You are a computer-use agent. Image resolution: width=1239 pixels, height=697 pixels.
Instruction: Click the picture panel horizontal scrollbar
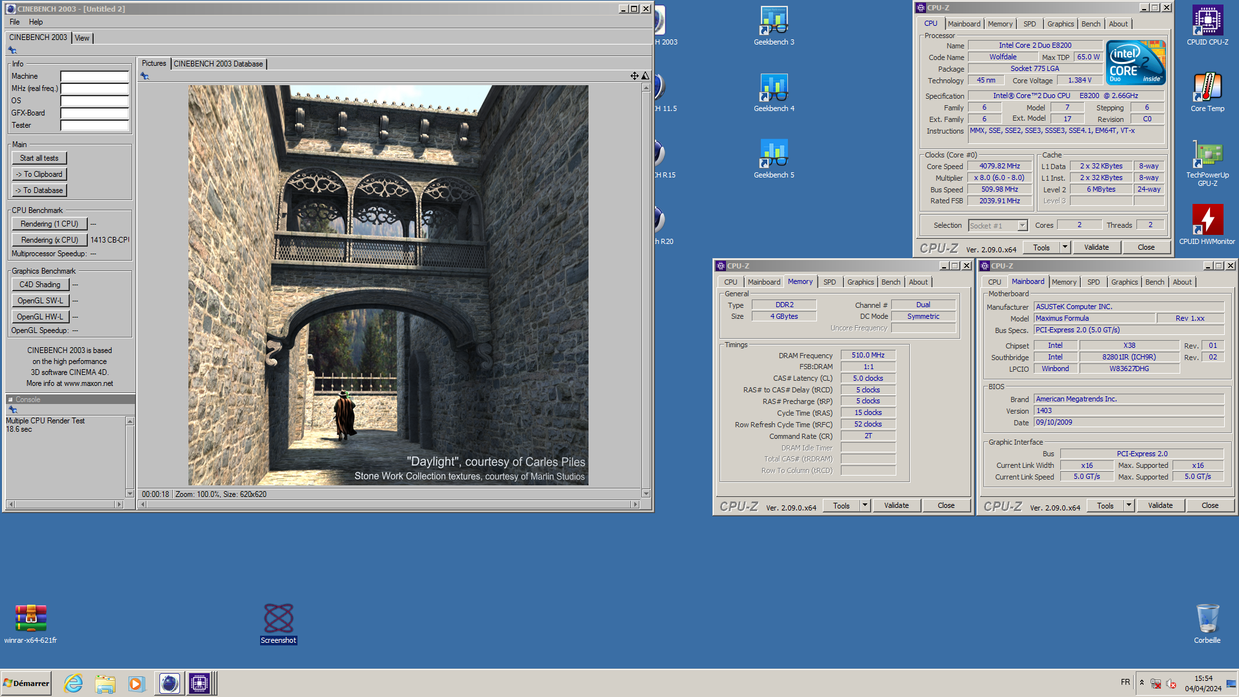click(389, 505)
